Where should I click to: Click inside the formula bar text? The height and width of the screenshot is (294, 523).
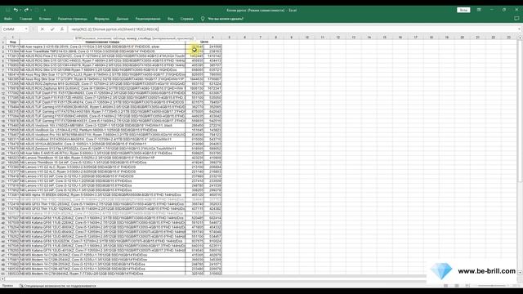click(114, 29)
